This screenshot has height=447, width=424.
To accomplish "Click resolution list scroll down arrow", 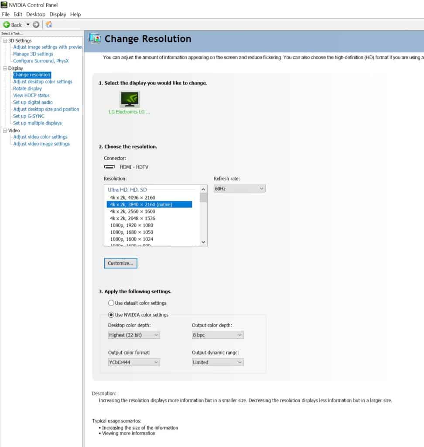I will [x=203, y=242].
